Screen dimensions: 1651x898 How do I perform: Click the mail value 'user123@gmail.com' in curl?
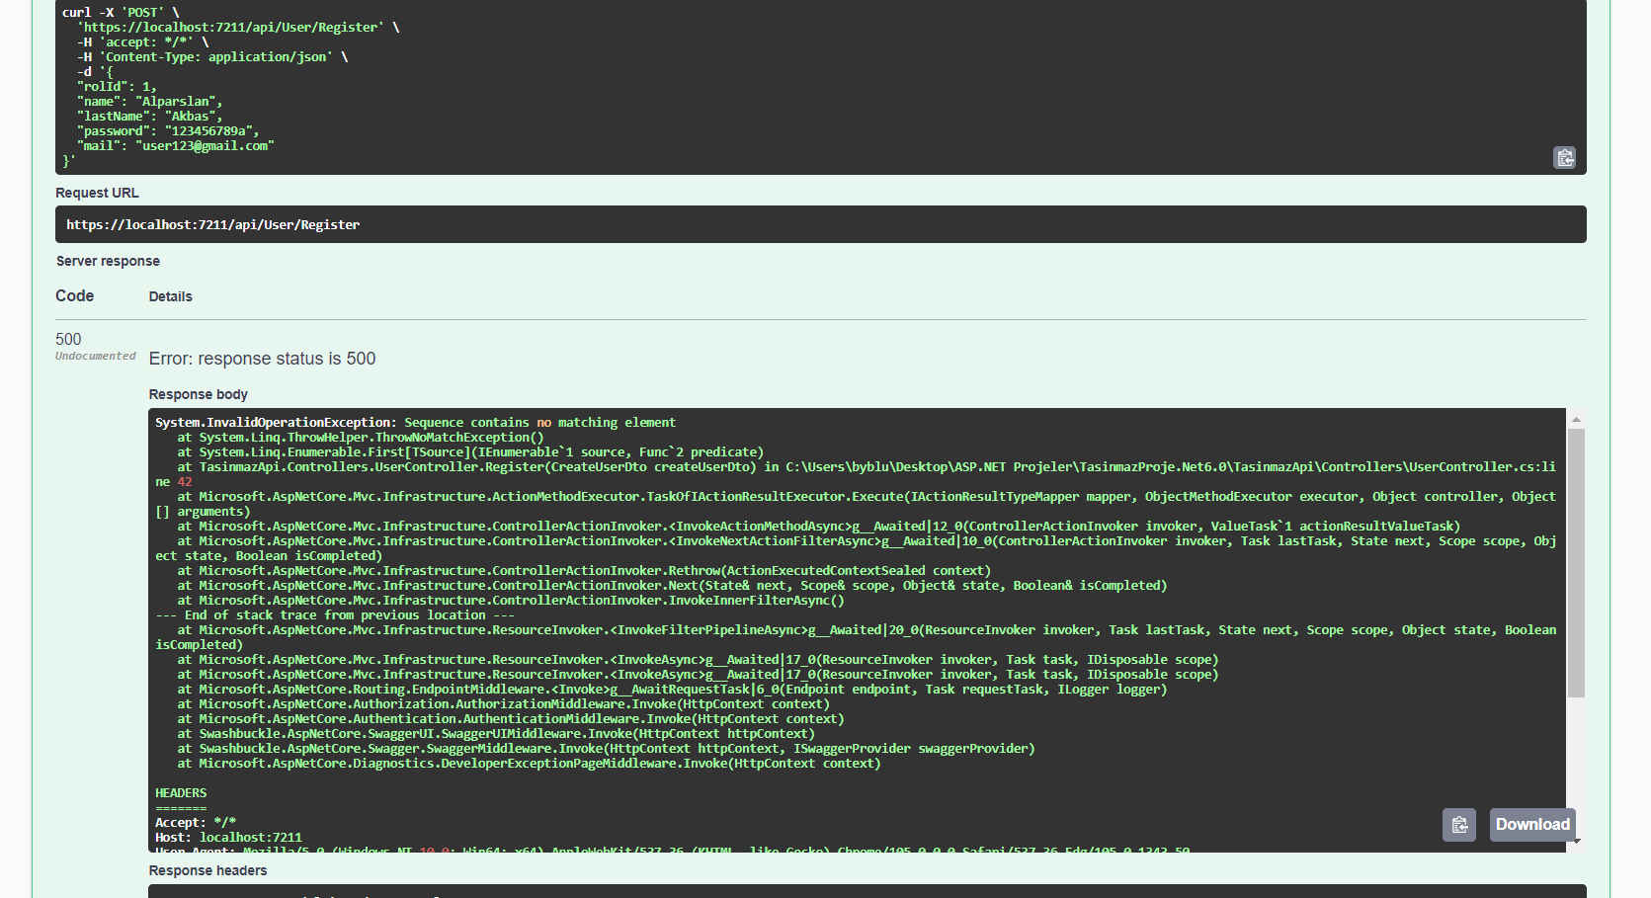(x=205, y=145)
